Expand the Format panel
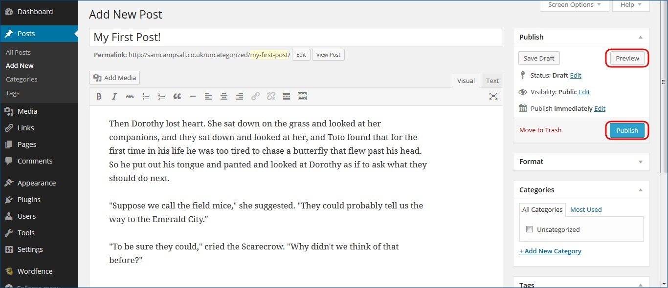 click(x=641, y=162)
